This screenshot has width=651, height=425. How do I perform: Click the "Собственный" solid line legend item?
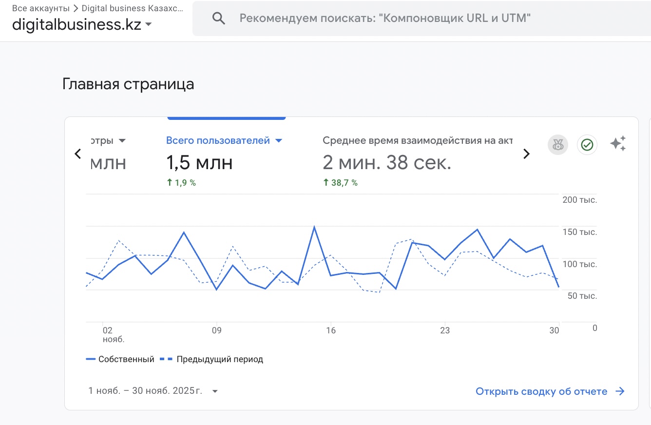pyautogui.click(x=120, y=359)
